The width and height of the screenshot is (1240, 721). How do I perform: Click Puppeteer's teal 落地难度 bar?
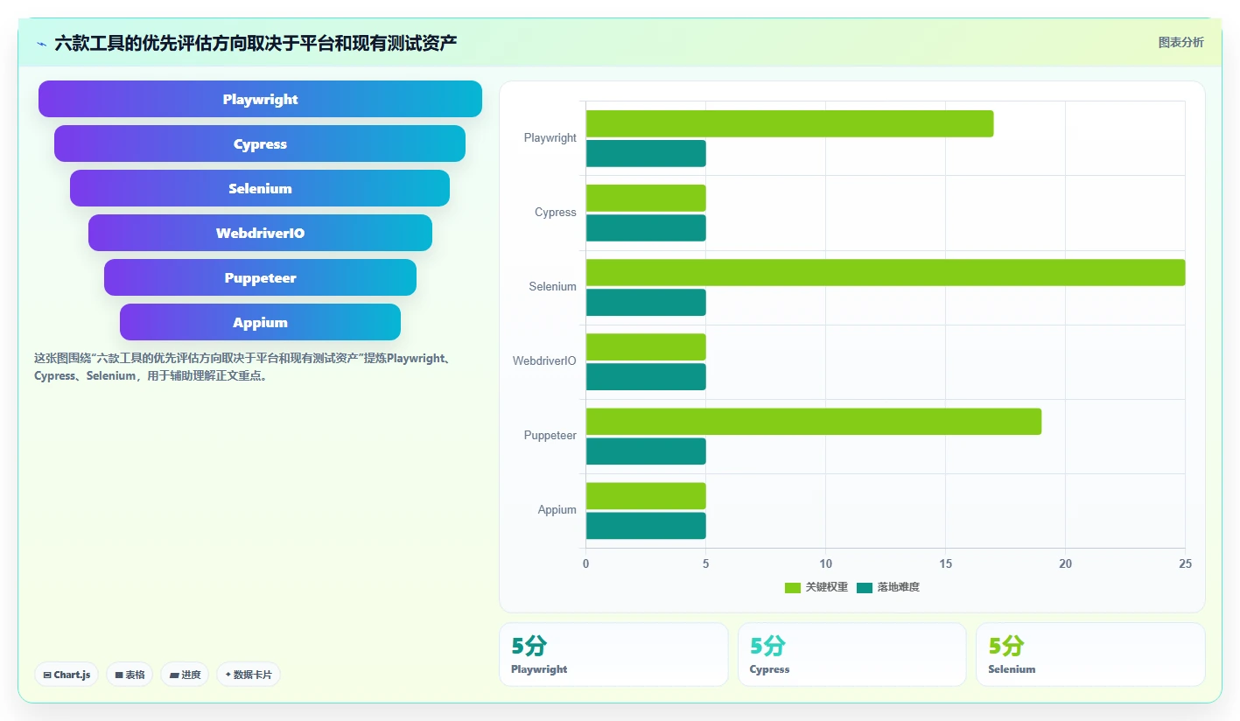coord(646,451)
